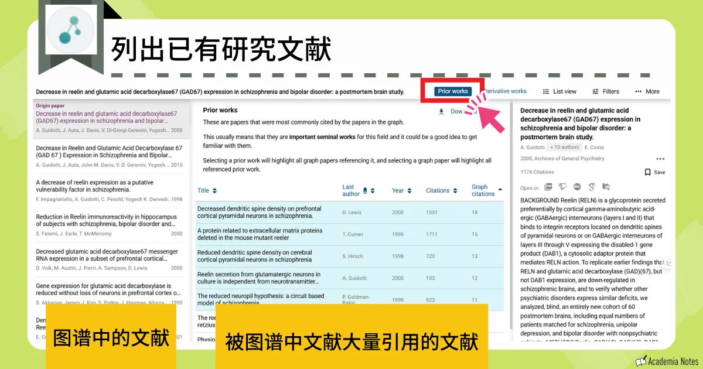This screenshot has height=369, width=703.
Task: Click S. Hirsch author cell
Action: point(353,256)
